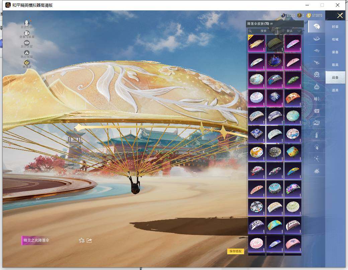Image resolution: width=348 pixels, height=270 pixels.
Task: Open 分解与拆解 puzzle piece icon
Action: click(x=27, y=34)
